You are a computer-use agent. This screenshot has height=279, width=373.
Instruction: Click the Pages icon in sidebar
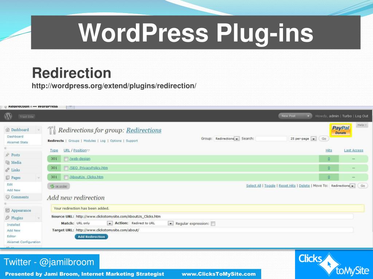7,177
